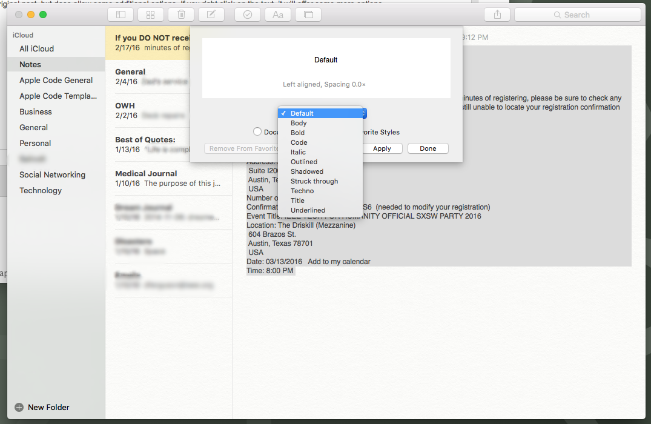Screen dimensions: 651x424
Task: Click the 'Austin, Texas 78701' line
Action: tap(280, 243)
